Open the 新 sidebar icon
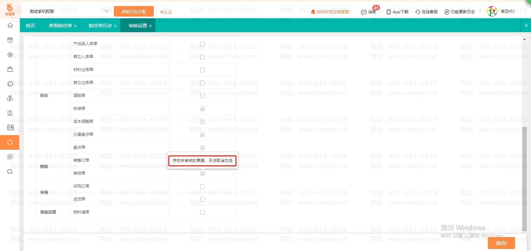The image size is (531, 251). pyautogui.click(x=10, y=157)
